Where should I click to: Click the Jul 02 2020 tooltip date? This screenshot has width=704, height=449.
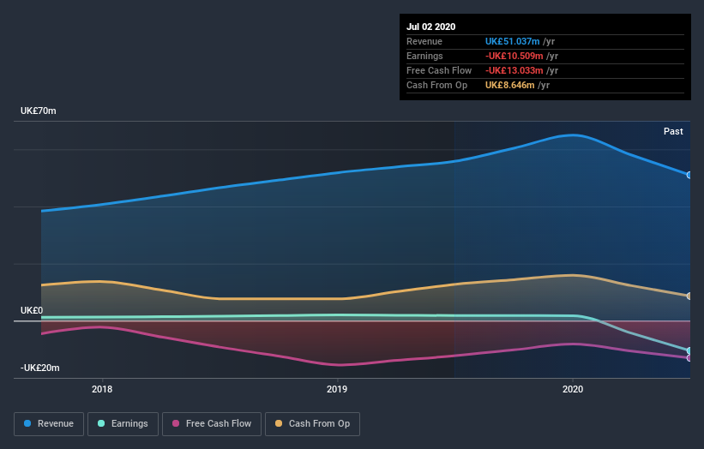point(431,27)
